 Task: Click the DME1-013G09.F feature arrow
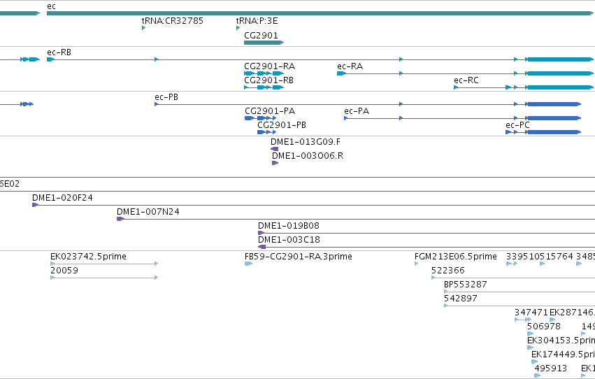pyautogui.click(x=274, y=149)
